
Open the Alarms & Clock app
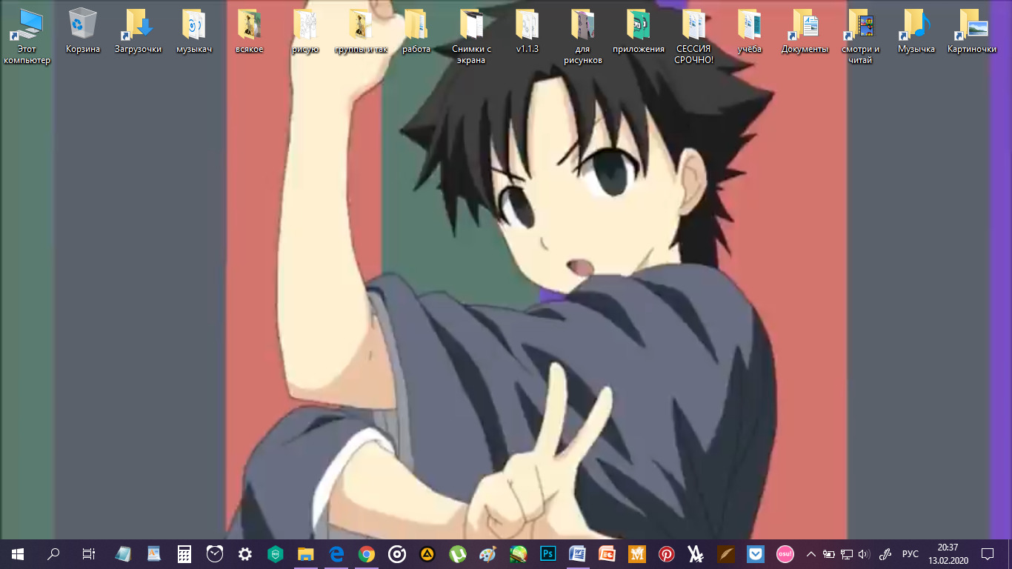[x=215, y=553]
